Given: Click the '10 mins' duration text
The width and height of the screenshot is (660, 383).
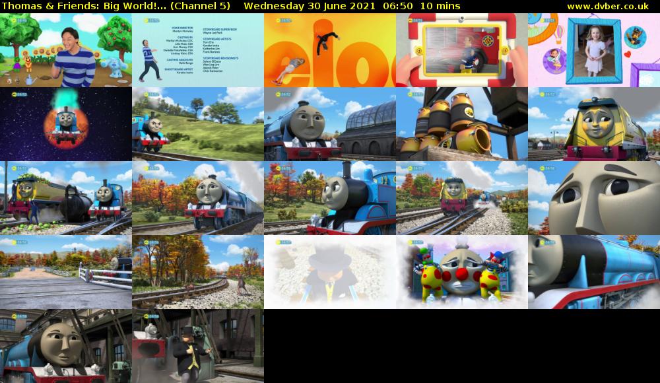Looking at the screenshot, I should click(x=440, y=7).
